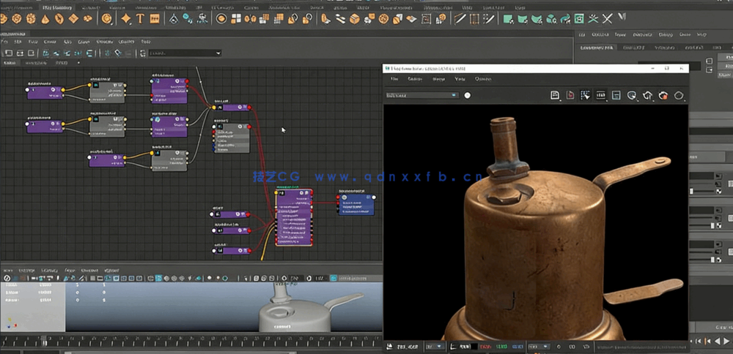Click the green pixel value in render view status bar
Image resolution: width=733 pixels, height=354 pixels.
501,347
